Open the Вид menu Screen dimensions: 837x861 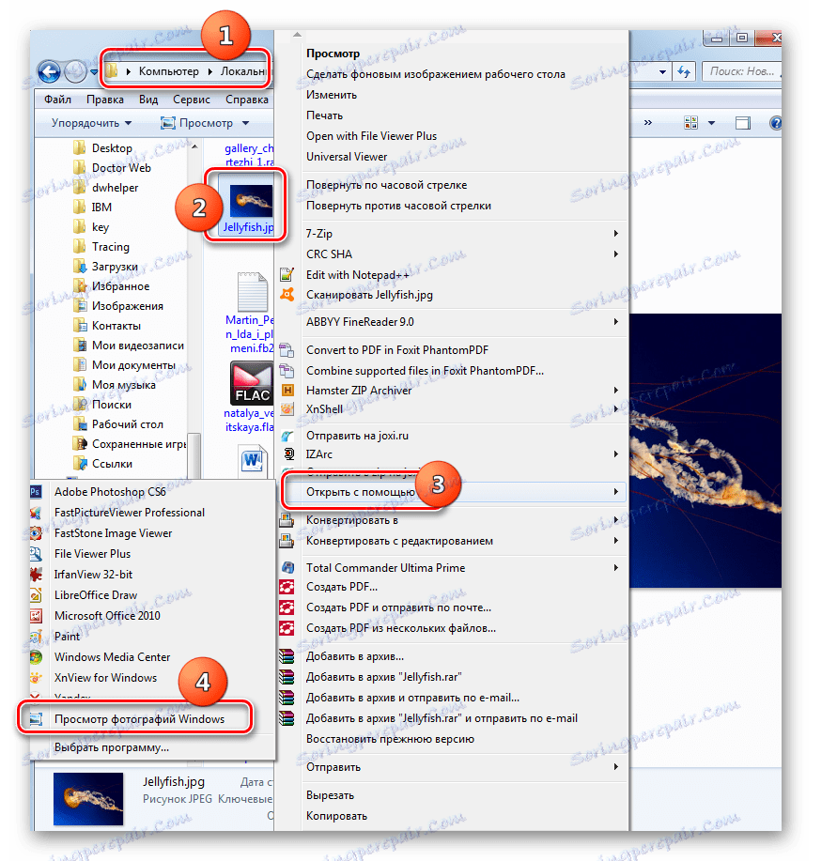[x=148, y=100]
